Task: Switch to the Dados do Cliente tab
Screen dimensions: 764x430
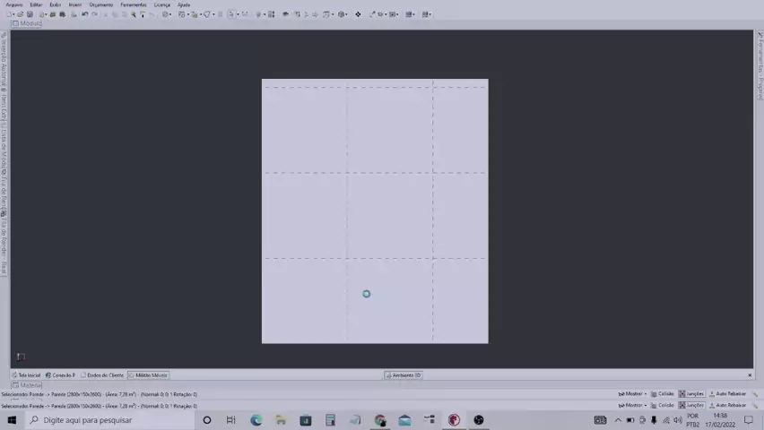Action: (102, 375)
